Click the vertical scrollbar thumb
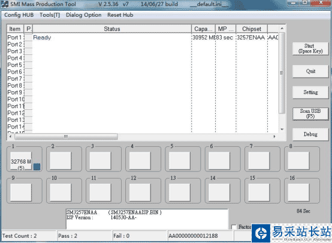332x243 pixels. [x=282, y=73]
